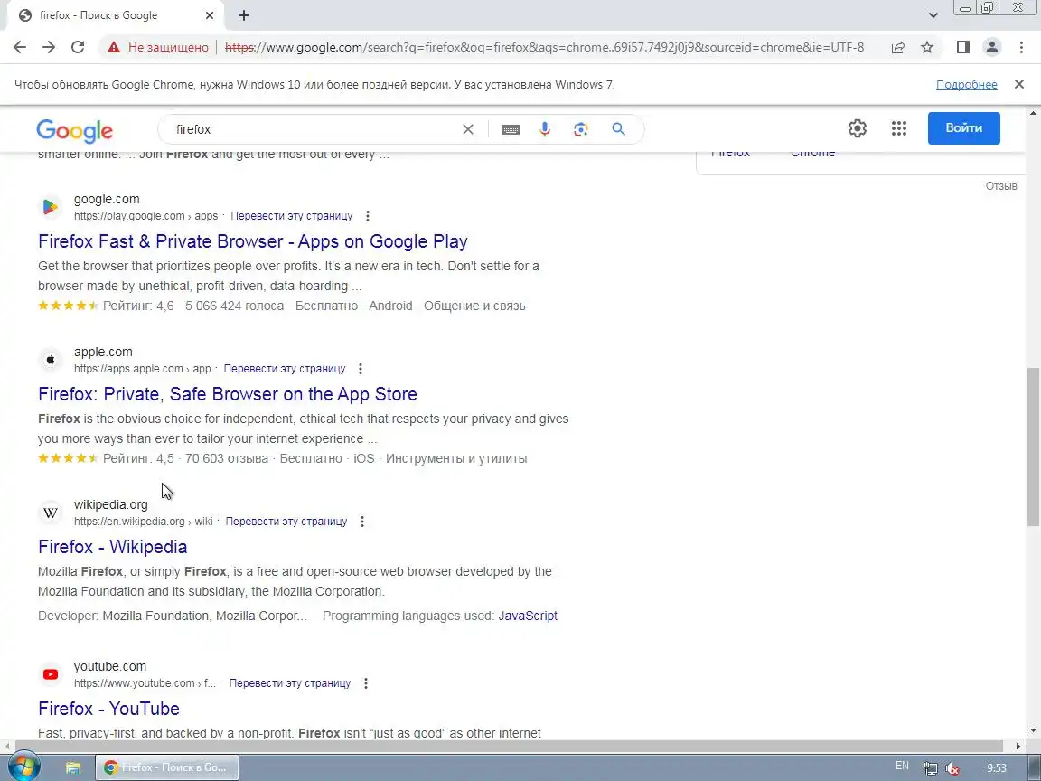Open Firefox Fast & Private Browser result
Image resolution: width=1041 pixels, height=781 pixels.
[253, 241]
